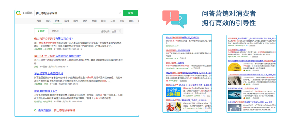Select the 待解决 filter tab
This screenshot has width=305, height=127.
(x=55, y=31)
